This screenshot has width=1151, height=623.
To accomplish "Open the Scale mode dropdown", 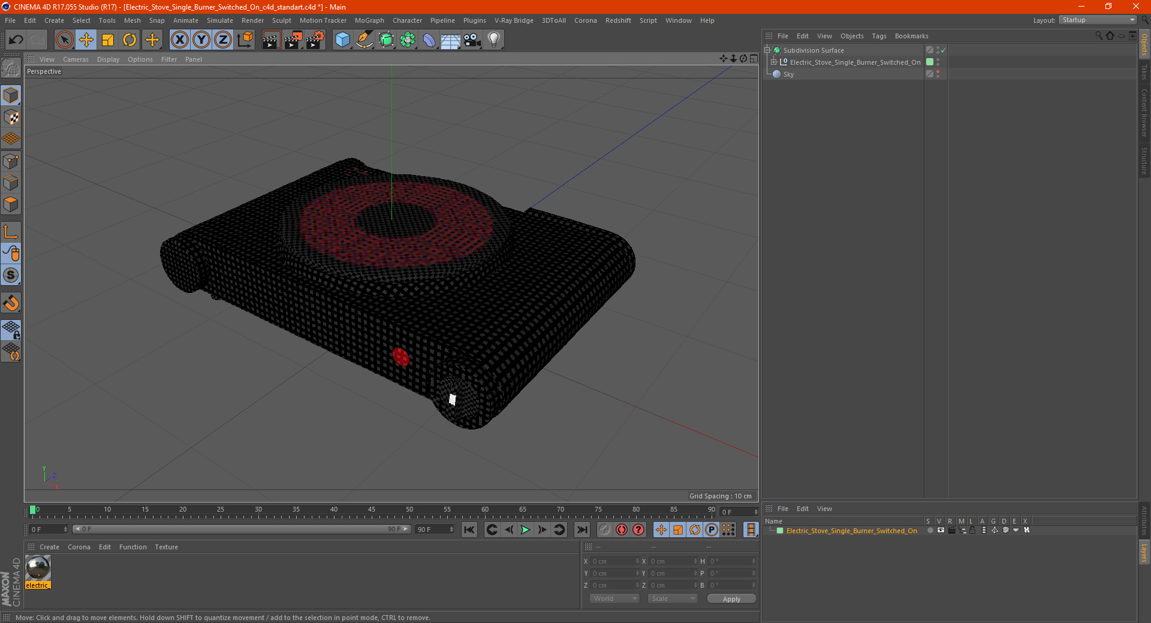I will click(x=673, y=598).
